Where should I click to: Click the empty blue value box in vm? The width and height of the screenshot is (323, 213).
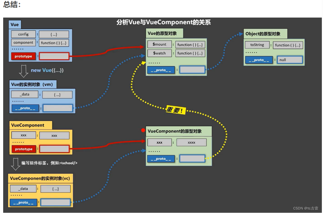(x=58, y=108)
